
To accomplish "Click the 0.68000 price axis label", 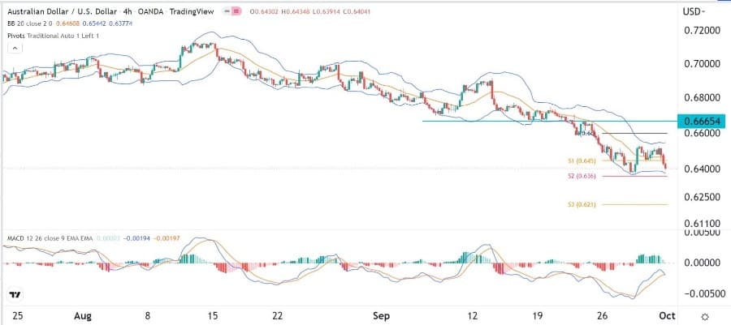I will pyautogui.click(x=702, y=99).
